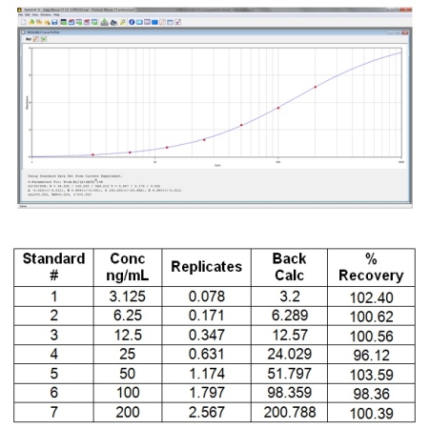429x429 pixels.
Task: Select the '2.567' replicates cell
Action: point(206,412)
